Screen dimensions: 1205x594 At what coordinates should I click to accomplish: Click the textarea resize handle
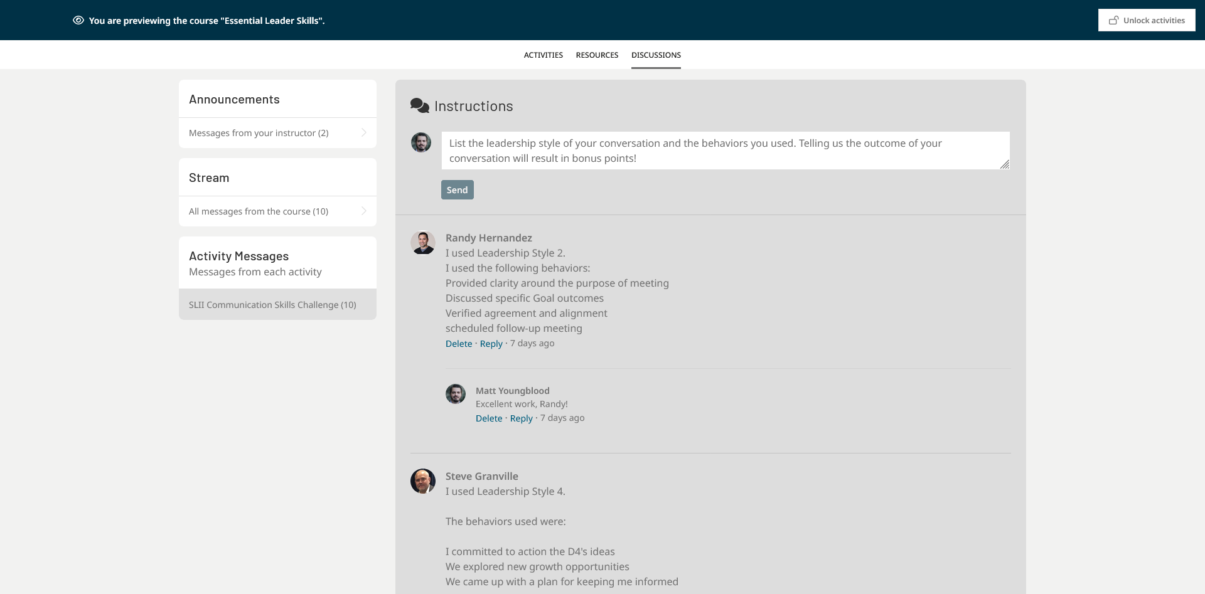pyautogui.click(x=1004, y=164)
